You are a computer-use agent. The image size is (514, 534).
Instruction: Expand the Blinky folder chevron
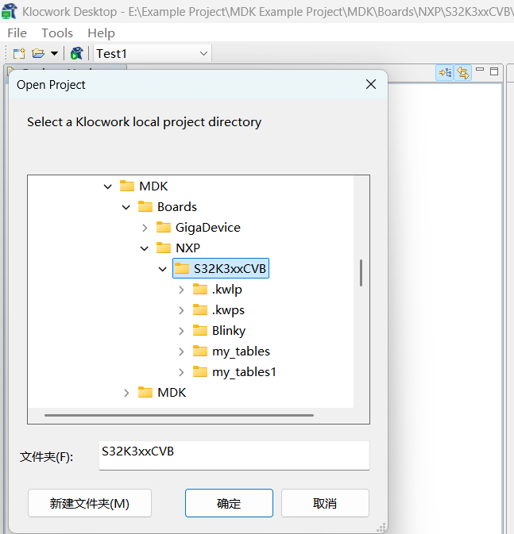(181, 331)
